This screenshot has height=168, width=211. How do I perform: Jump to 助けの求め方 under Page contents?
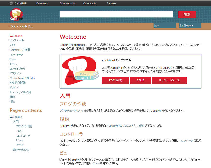(21, 150)
